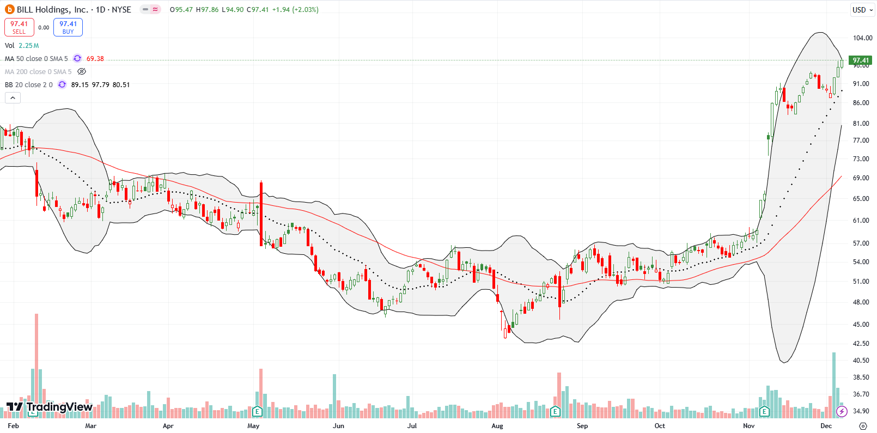Click the 36.70 label on the price scale
Screen dimensions: 877x433
pyautogui.click(x=861, y=394)
